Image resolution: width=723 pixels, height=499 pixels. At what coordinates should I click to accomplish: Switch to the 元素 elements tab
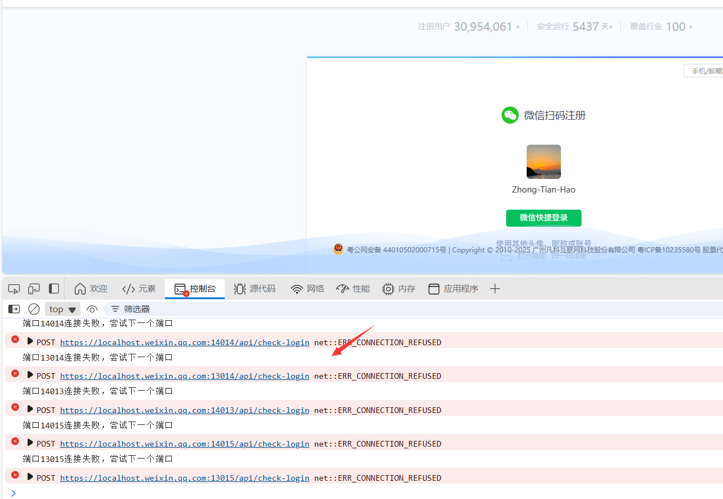click(139, 289)
